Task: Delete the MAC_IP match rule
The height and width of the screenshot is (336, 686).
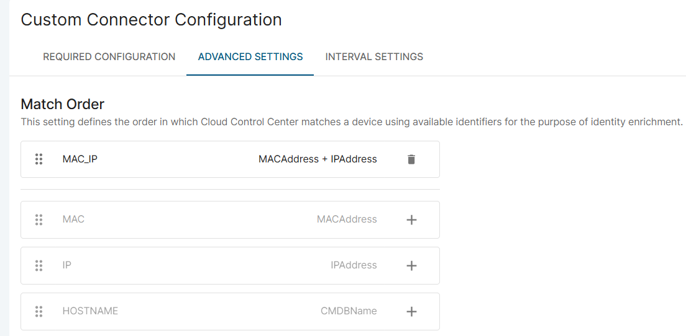Action: click(411, 159)
